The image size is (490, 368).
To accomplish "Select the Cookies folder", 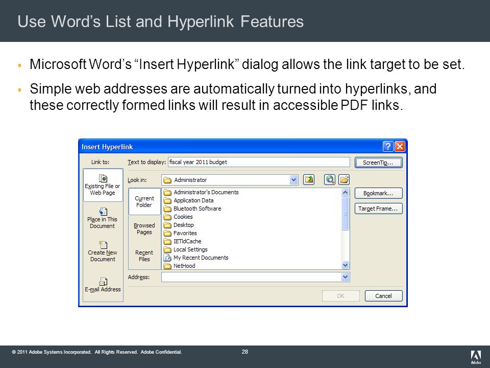I will (x=178, y=217).
